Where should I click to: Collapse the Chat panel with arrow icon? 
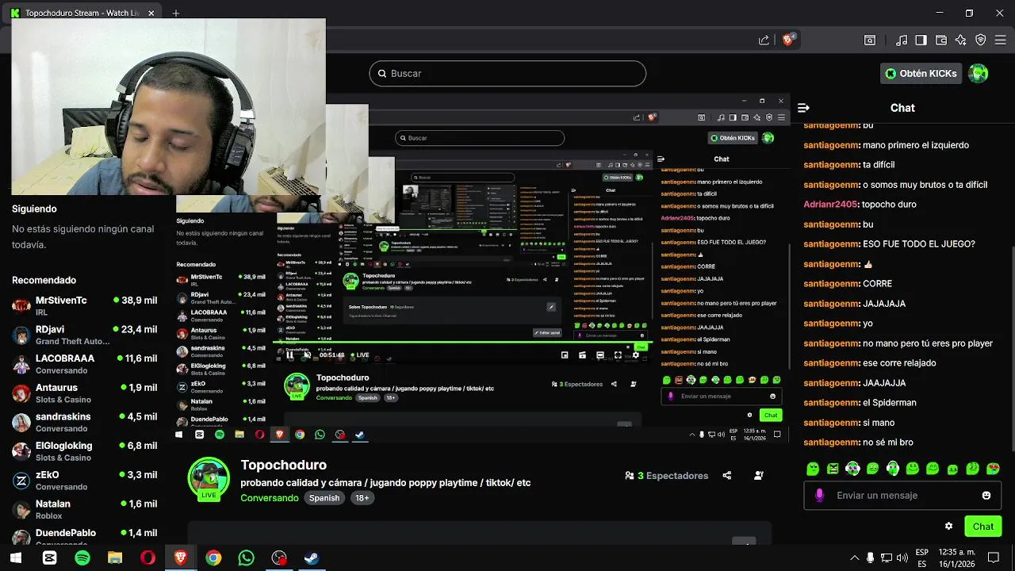click(803, 108)
